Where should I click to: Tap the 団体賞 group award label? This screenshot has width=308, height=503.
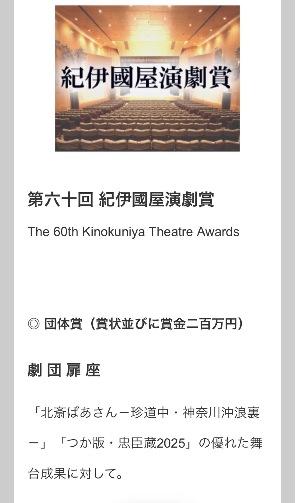63,324
